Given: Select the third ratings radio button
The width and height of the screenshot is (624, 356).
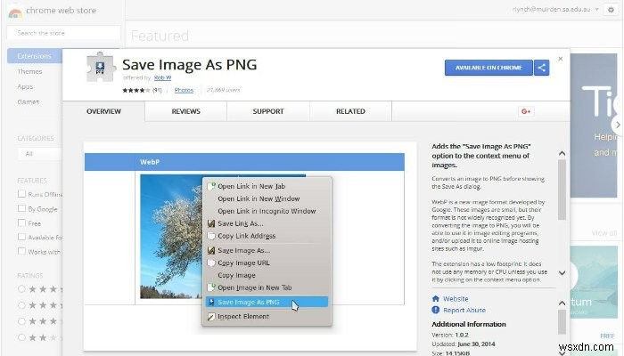Looking at the screenshot, I should click(22, 321).
